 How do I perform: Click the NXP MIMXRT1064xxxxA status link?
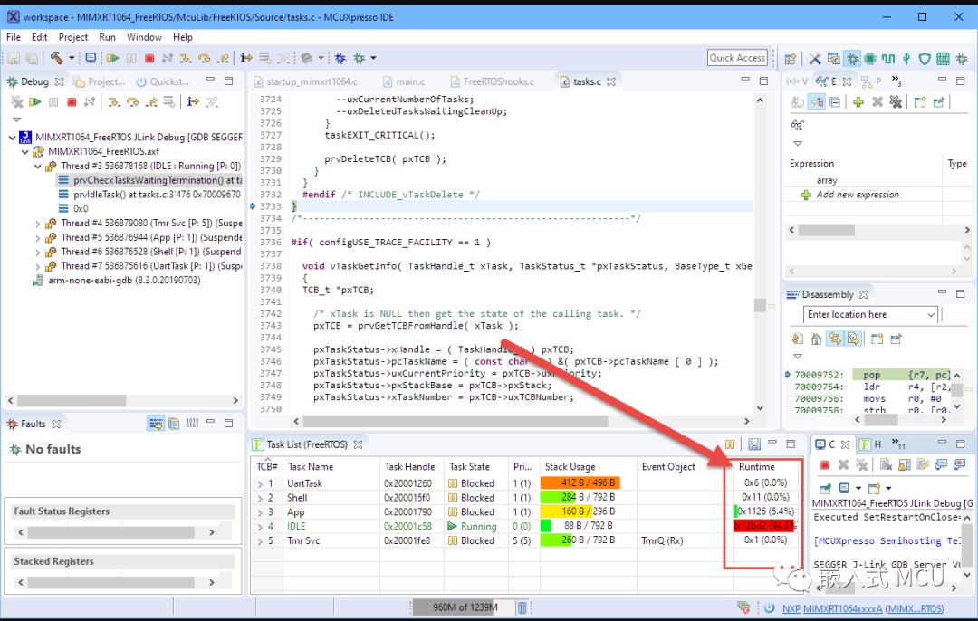click(863, 608)
